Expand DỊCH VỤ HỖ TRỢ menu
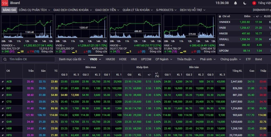The width and height of the screenshot is (271, 137). tap(193, 10)
